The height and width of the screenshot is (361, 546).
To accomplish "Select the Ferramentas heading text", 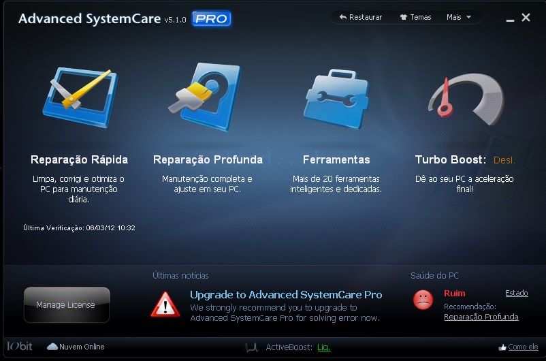I will [x=336, y=159].
